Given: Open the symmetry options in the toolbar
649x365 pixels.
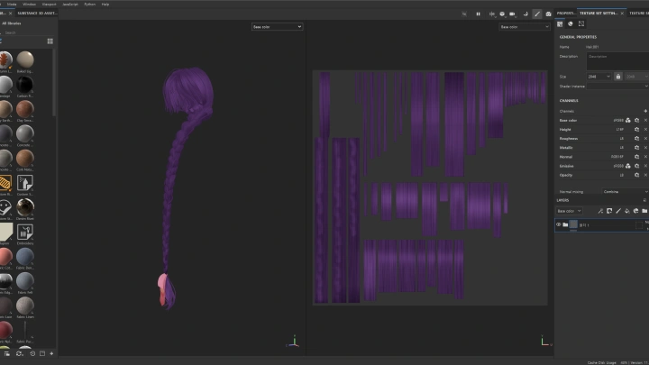Looking at the screenshot, I should tap(492, 14).
